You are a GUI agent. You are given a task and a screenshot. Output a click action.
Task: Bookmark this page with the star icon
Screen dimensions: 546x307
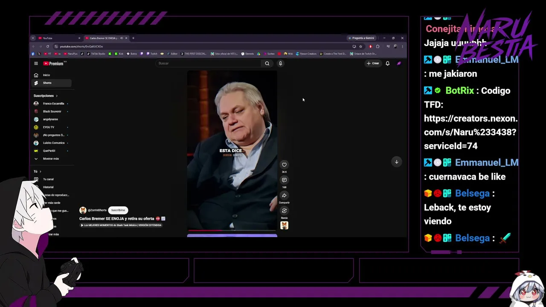pos(360,46)
